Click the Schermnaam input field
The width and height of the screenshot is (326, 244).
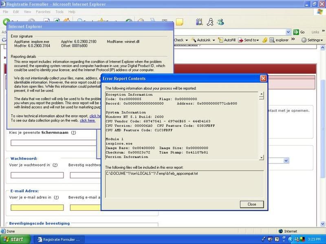pos(54,143)
